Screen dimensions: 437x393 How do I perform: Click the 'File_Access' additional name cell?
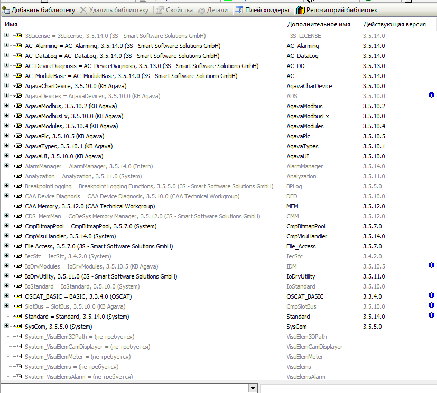pos(301,246)
